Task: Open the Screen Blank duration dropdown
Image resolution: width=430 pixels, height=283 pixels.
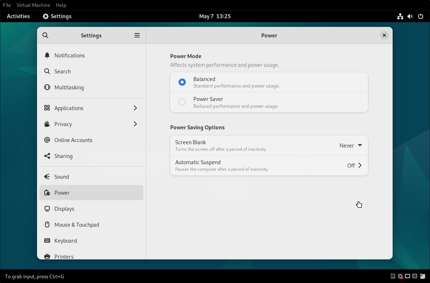Action: [350, 145]
